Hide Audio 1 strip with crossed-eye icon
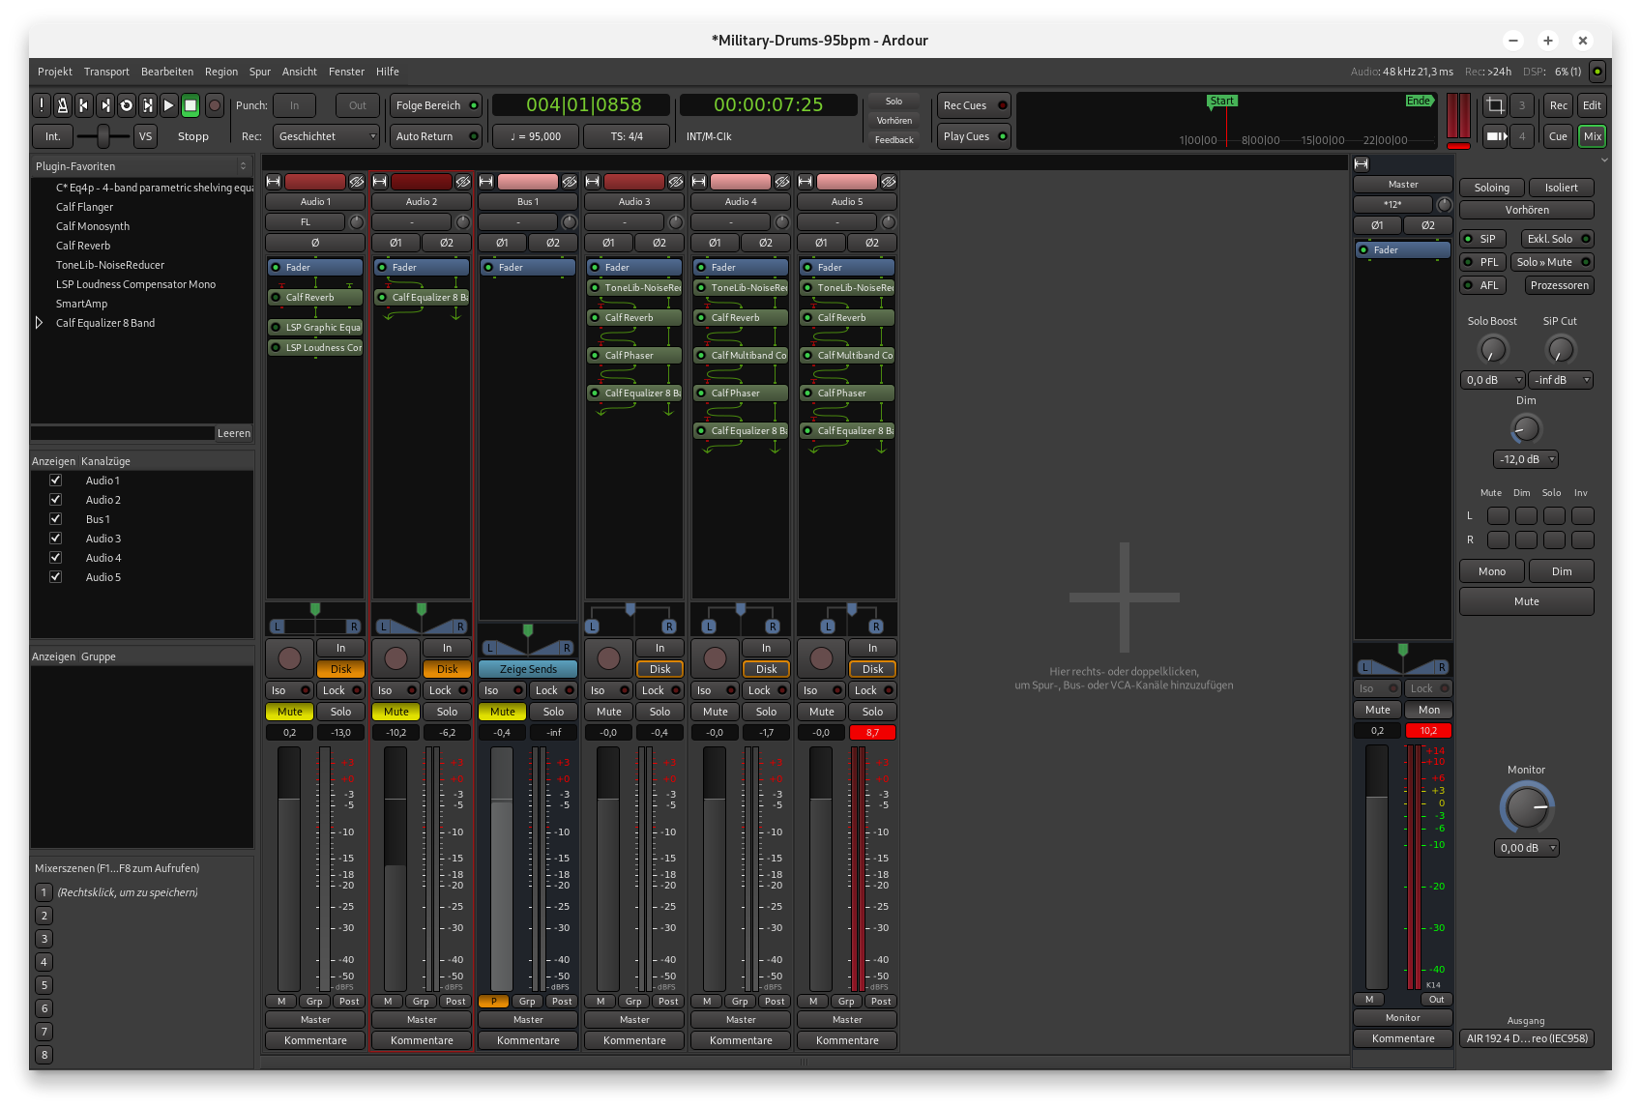Image resolution: width=1641 pixels, height=1108 pixels. click(x=357, y=182)
